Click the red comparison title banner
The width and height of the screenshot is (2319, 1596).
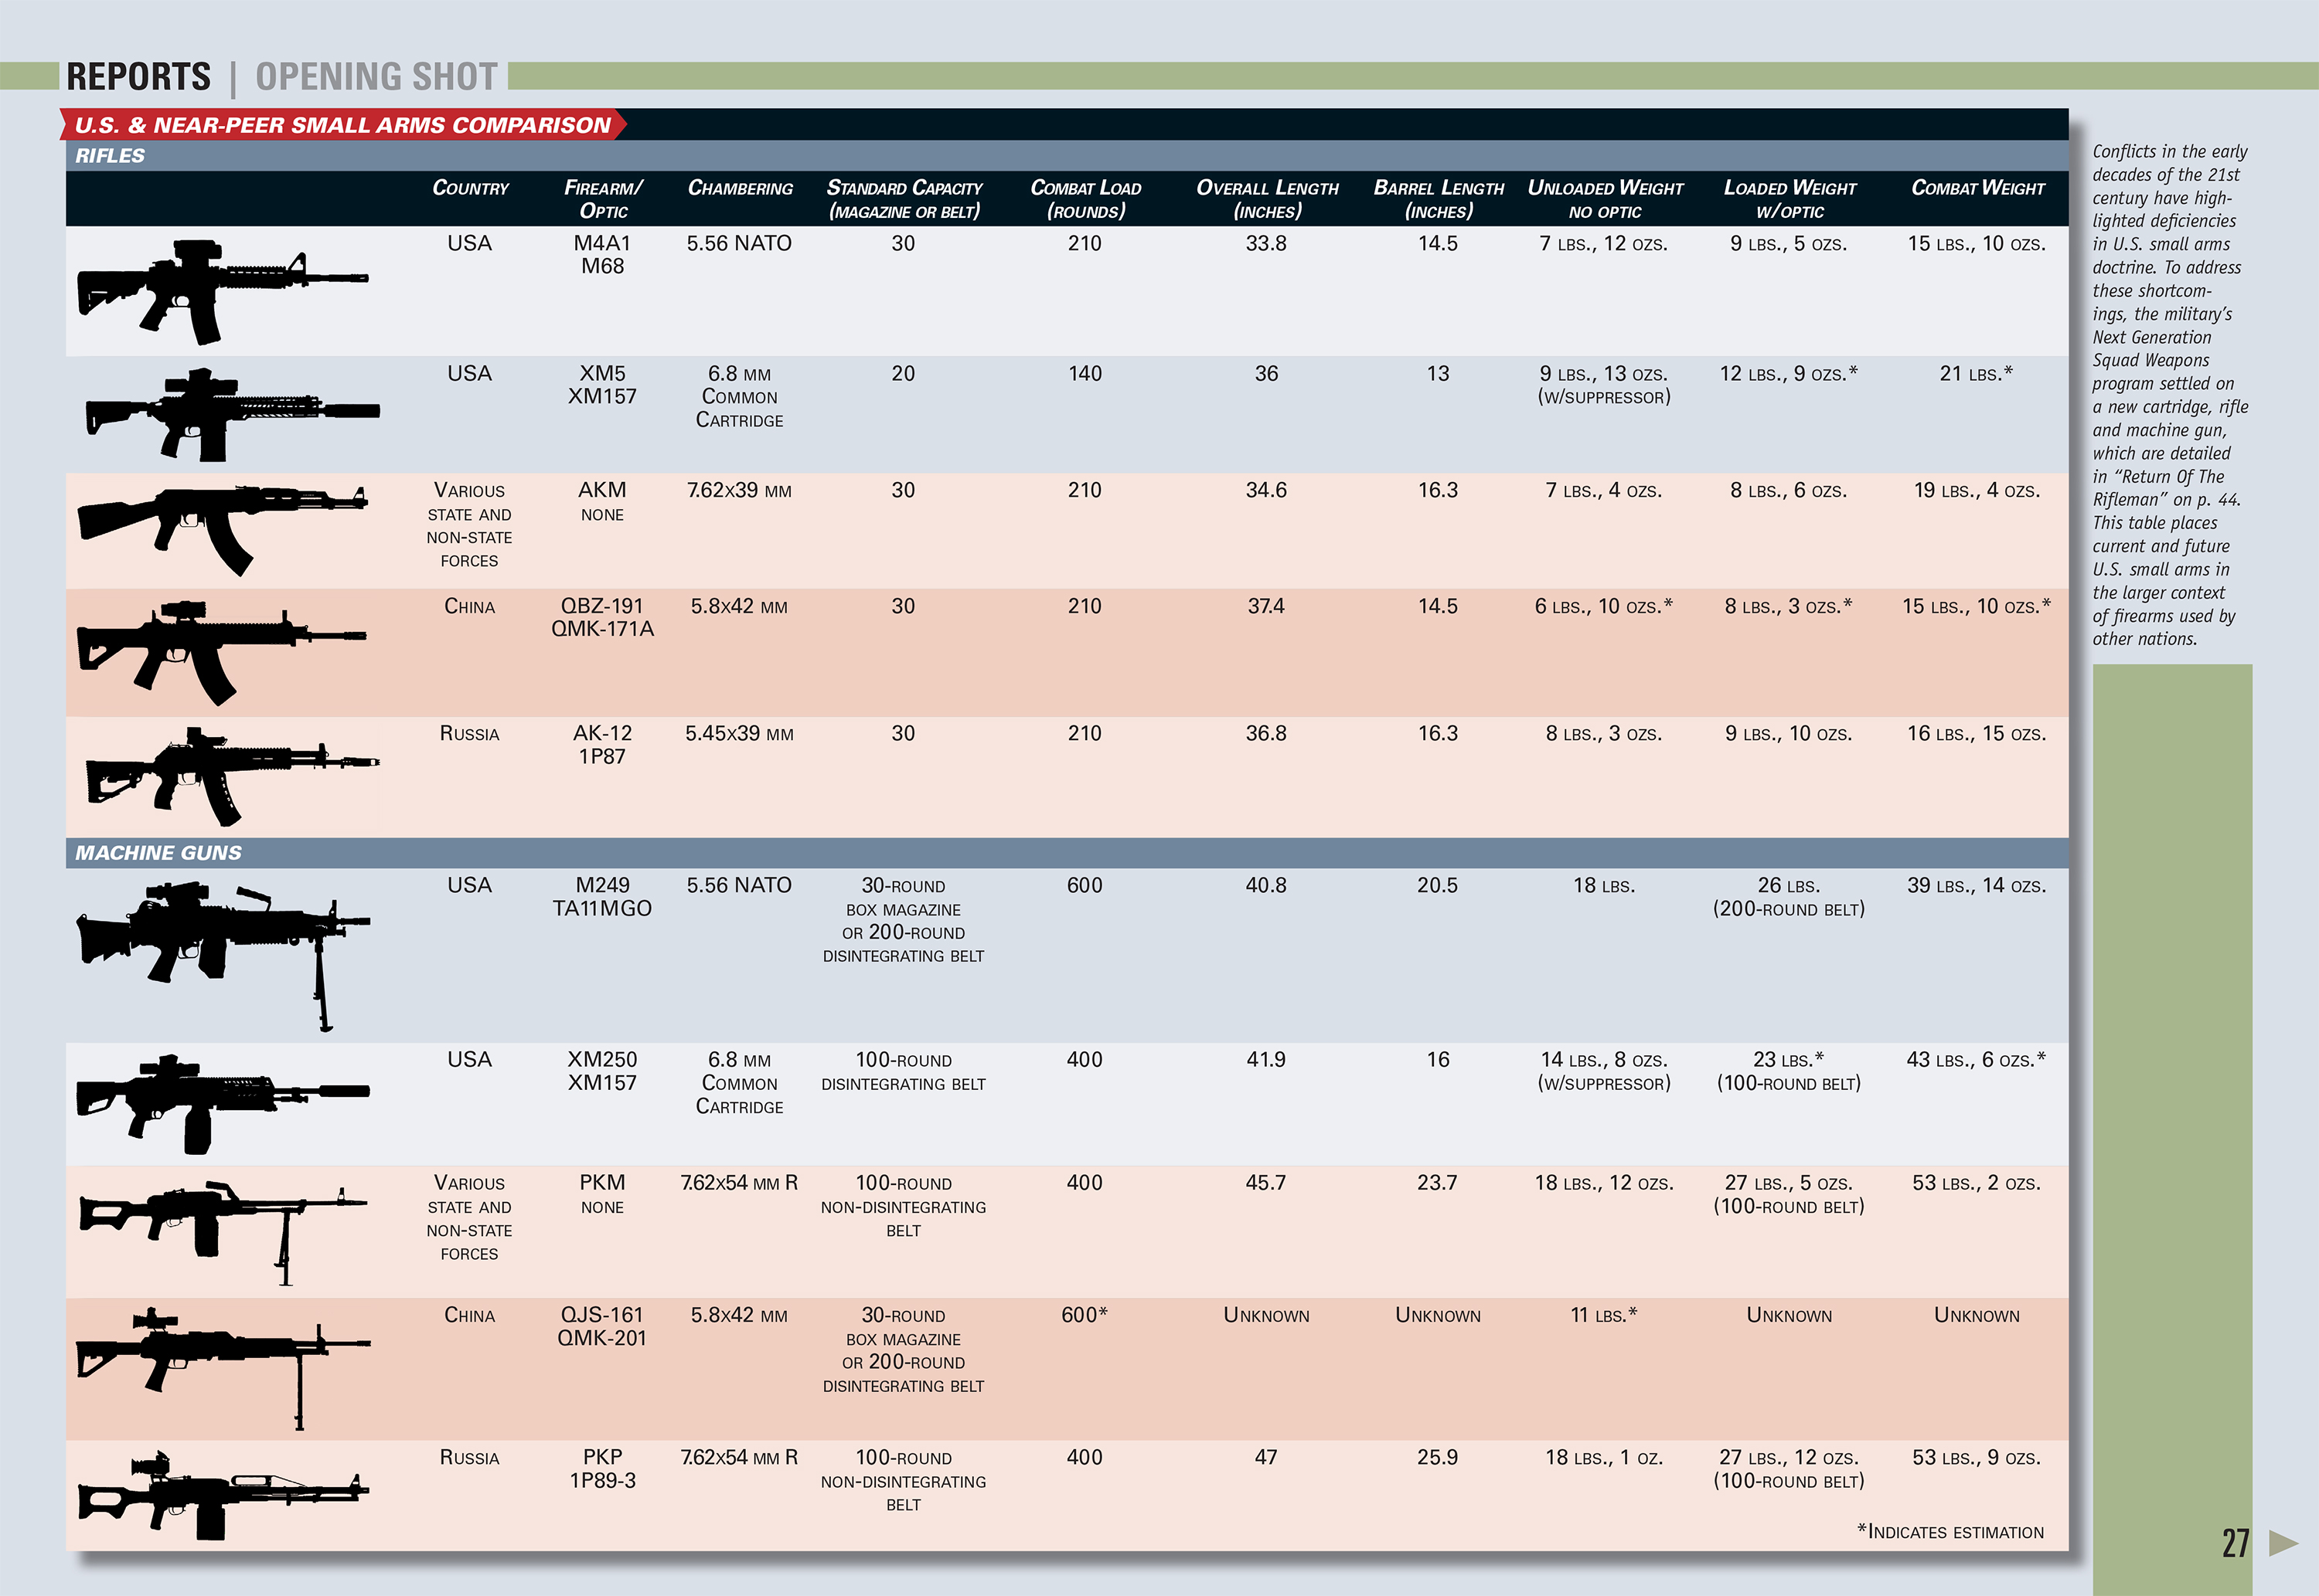pyautogui.click(x=341, y=125)
